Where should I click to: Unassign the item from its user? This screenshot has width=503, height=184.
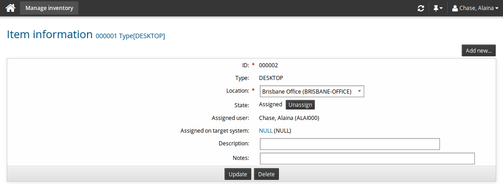tap(300, 104)
